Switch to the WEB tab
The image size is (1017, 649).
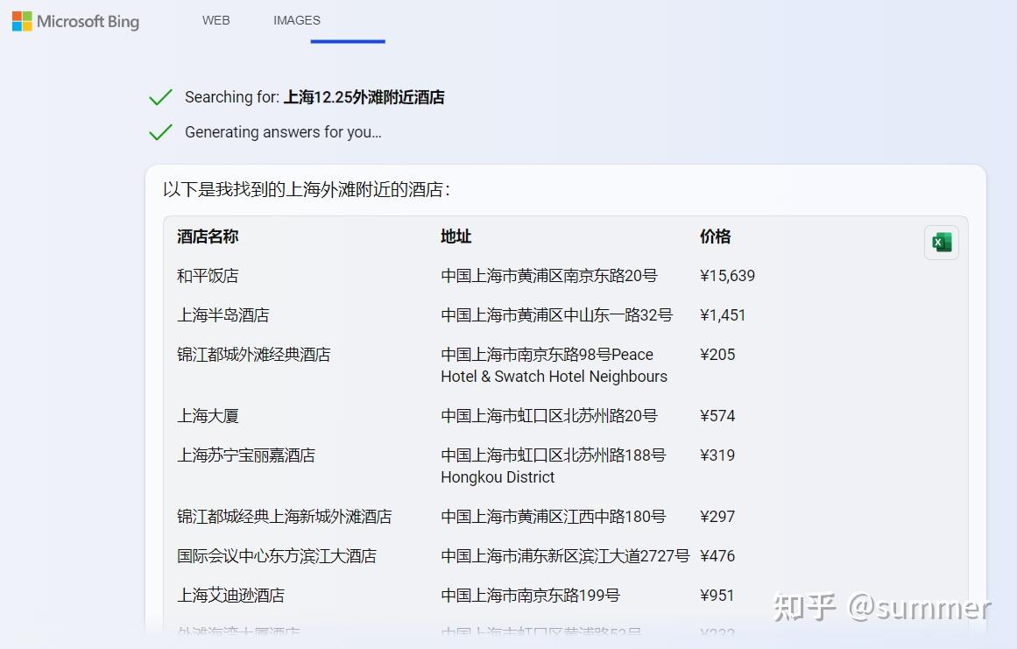pyautogui.click(x=215, y=19)
